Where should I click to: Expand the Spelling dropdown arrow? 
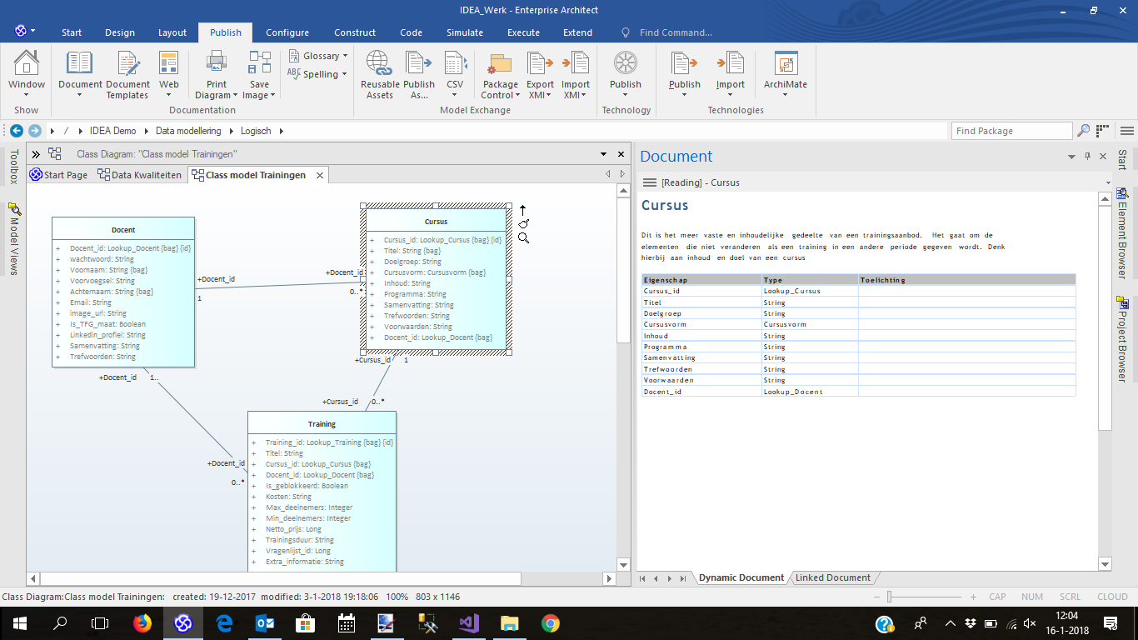[345, 74]
